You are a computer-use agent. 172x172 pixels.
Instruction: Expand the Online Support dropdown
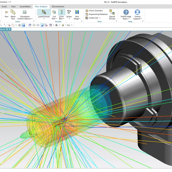point(141,19)
